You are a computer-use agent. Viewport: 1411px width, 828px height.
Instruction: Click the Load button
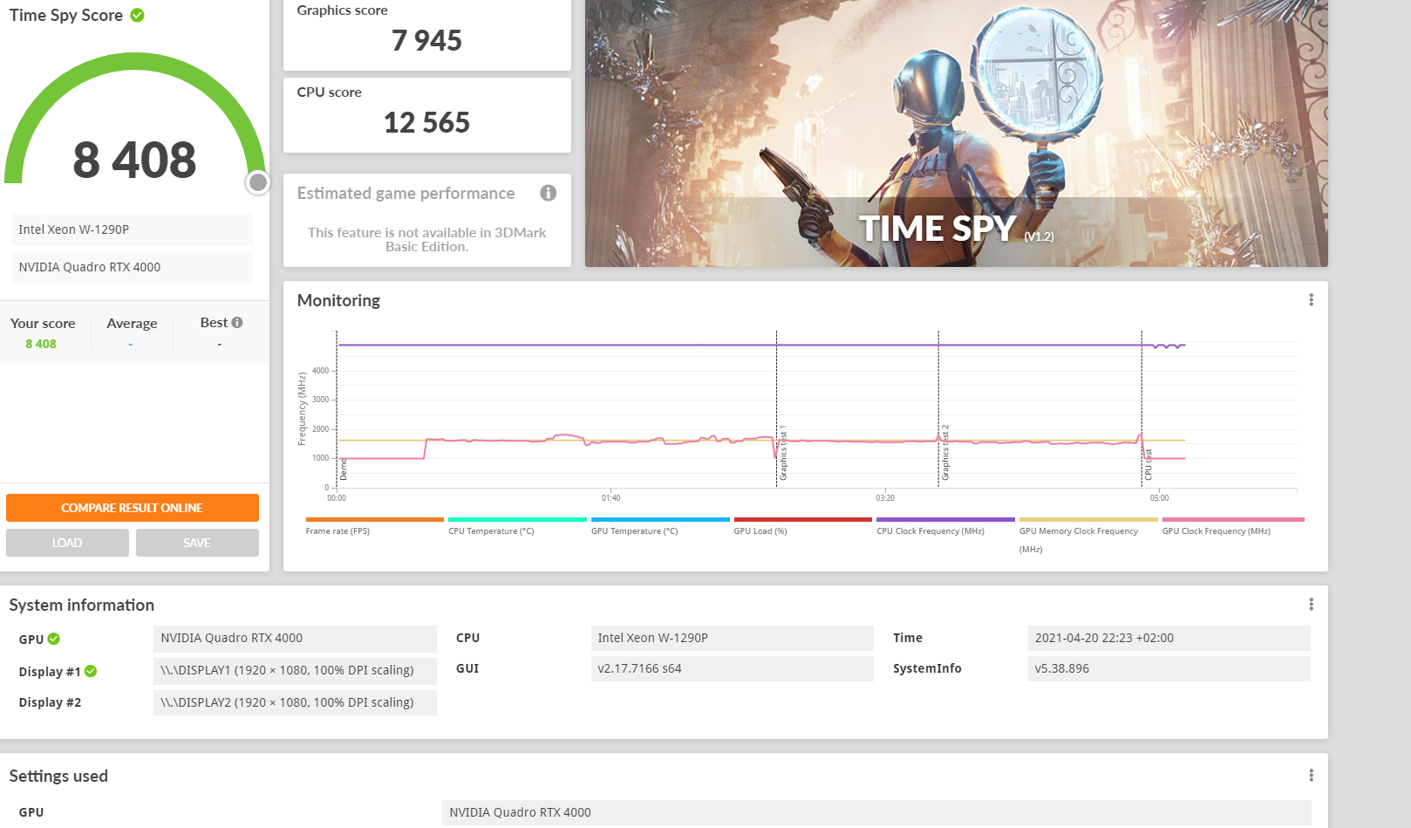click(x=67, y=543)
